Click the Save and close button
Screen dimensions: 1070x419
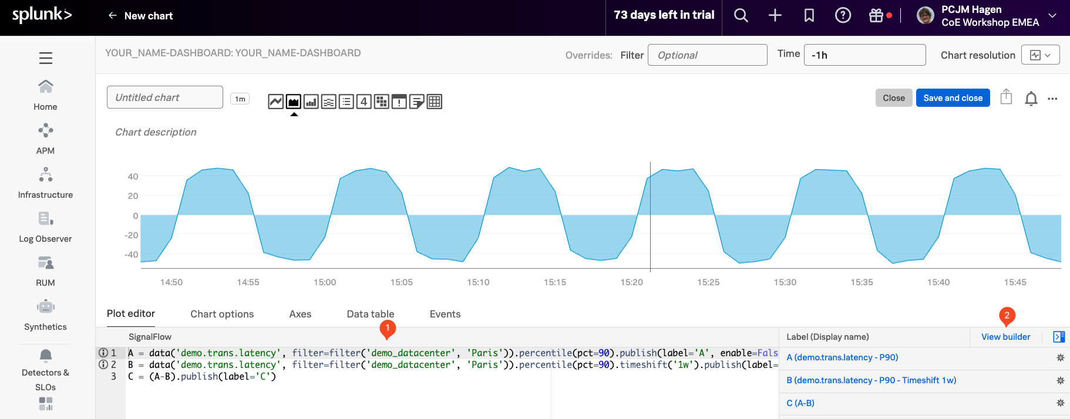click(x=953, y=98)
